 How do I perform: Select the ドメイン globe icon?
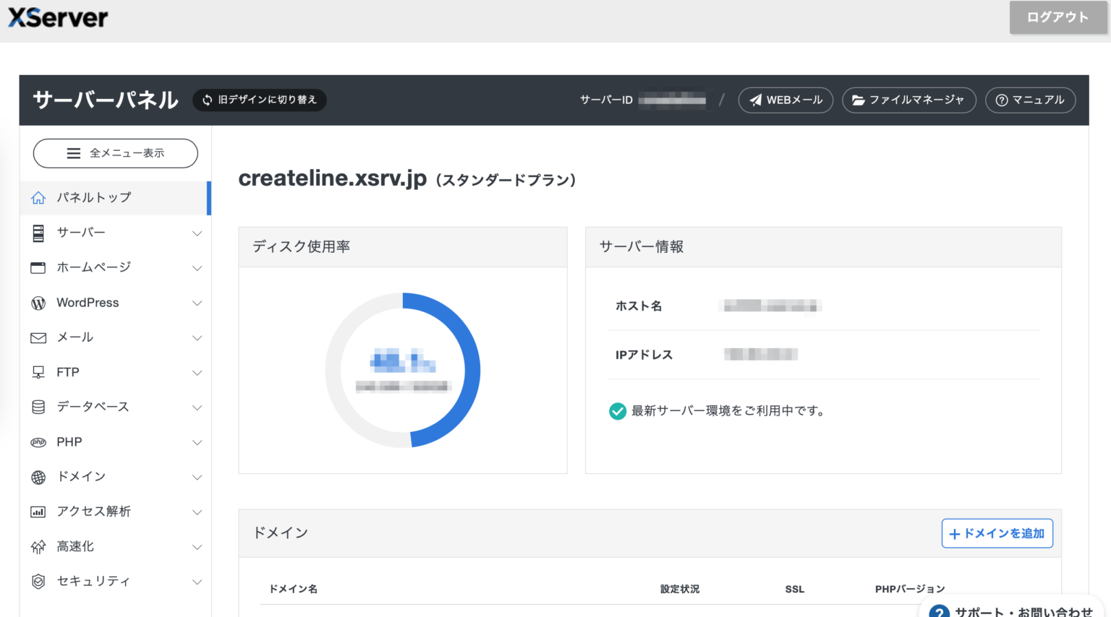tap(38, 477)
